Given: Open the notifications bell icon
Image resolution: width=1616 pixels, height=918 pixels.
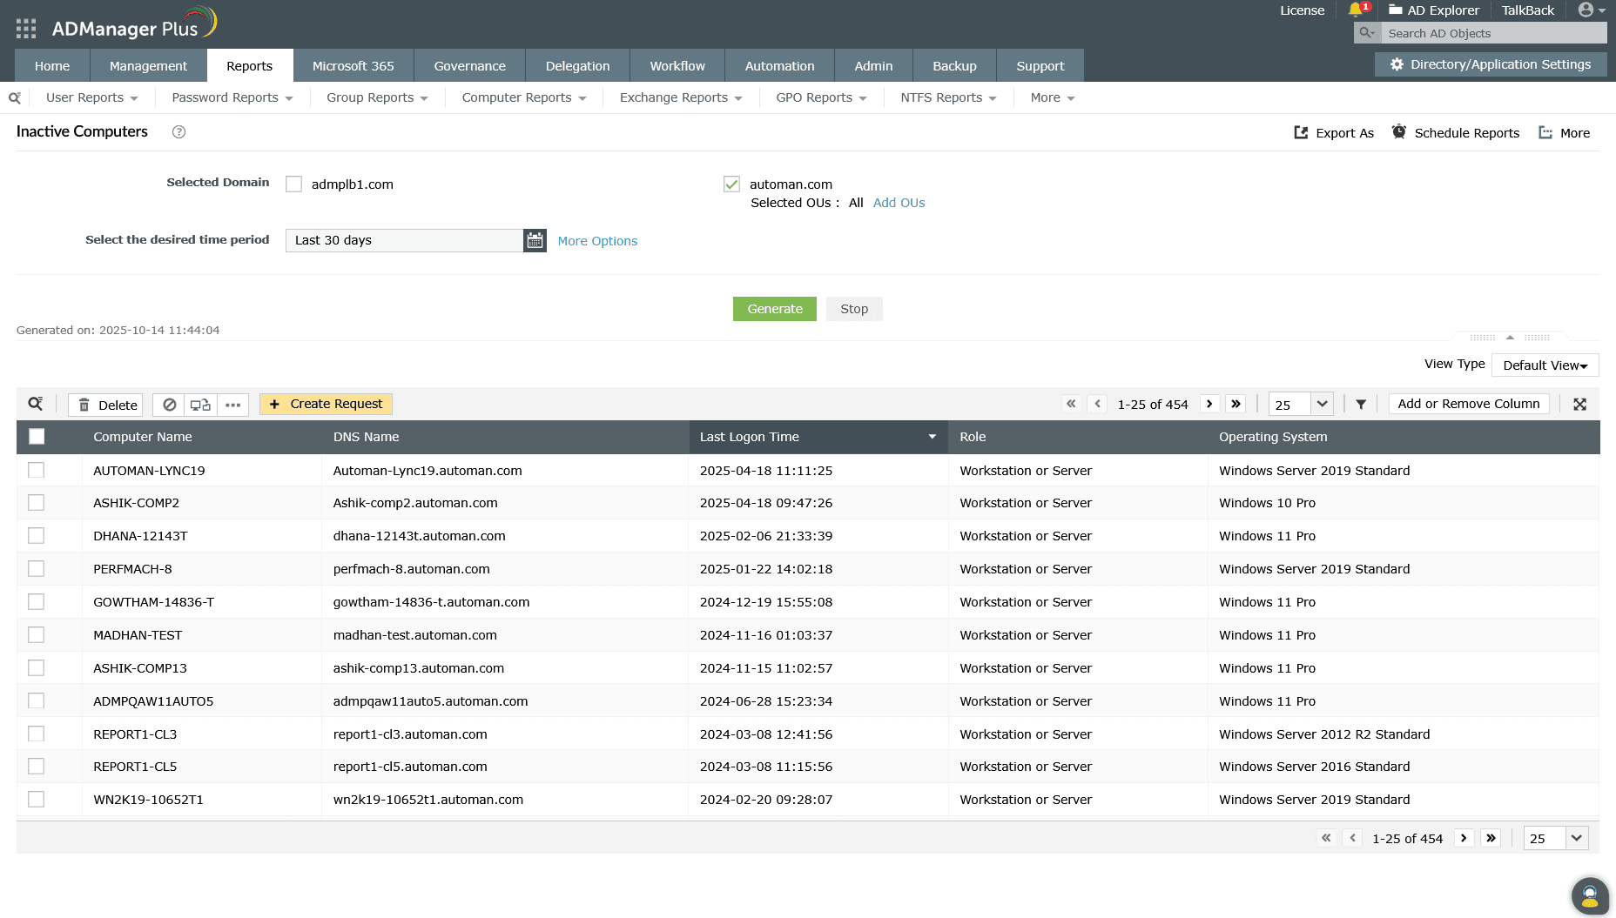Looking at the screenshot, I should (x=1357, y=10).
